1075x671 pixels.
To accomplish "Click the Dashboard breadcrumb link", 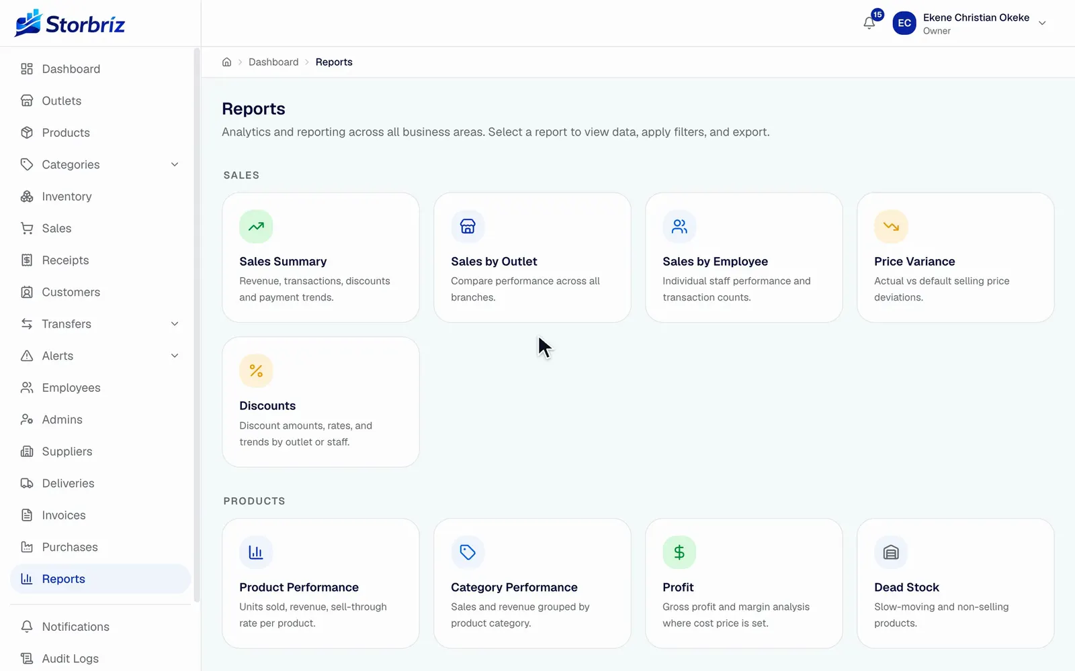I will pos(273,62).
